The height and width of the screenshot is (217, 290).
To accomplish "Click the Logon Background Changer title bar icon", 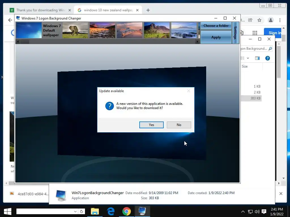I will point(18,18).
